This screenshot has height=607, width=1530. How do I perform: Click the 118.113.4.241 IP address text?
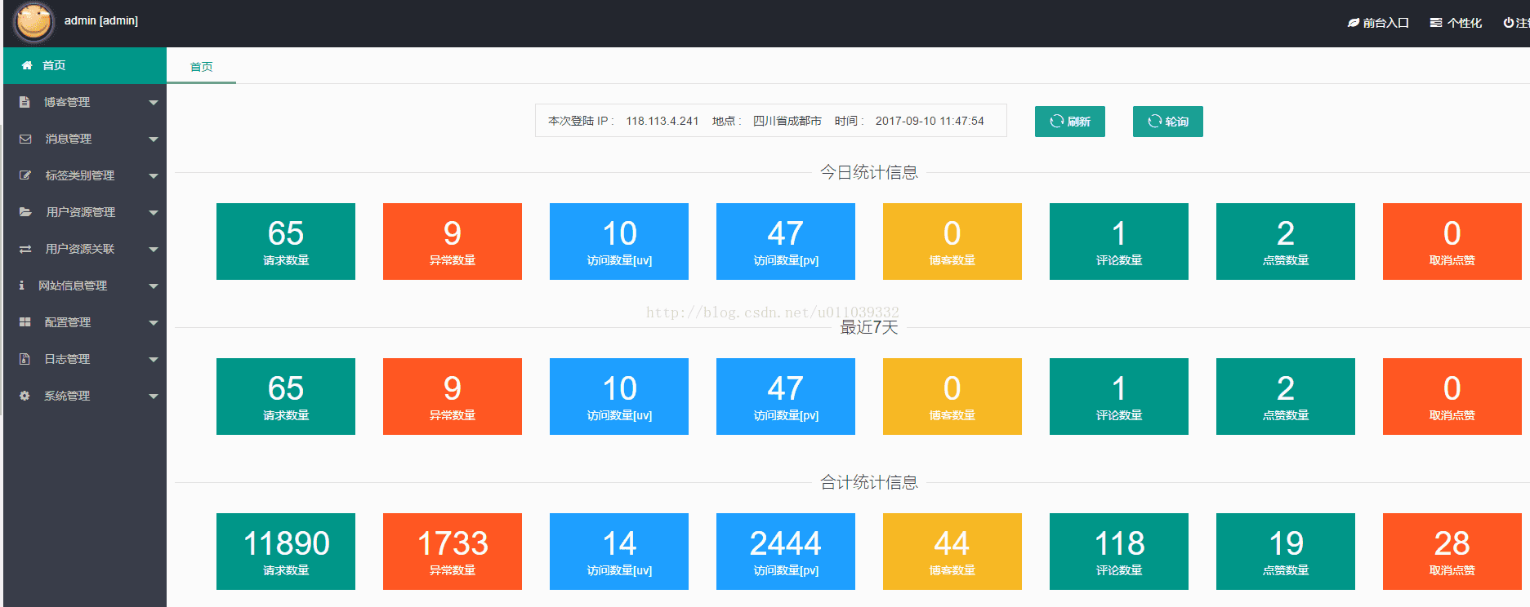coord(662,121)
